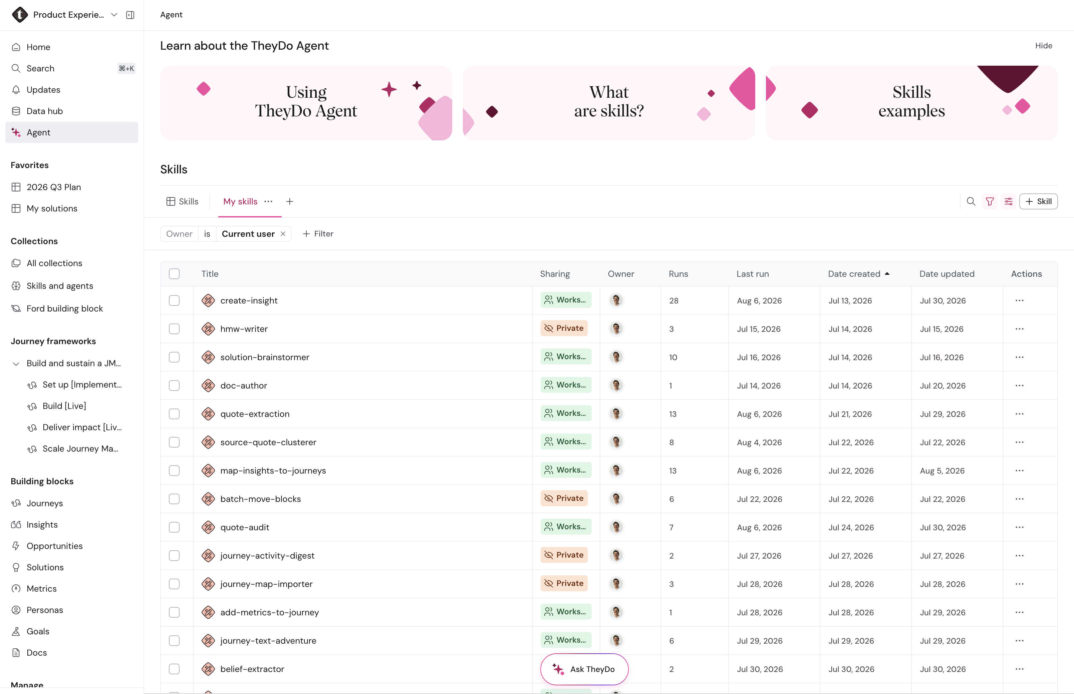The width and height of the screenshot is (1074, 694).
Task: Hide the Learn about TheyDo Agent section
Action: click(1043, 45)
